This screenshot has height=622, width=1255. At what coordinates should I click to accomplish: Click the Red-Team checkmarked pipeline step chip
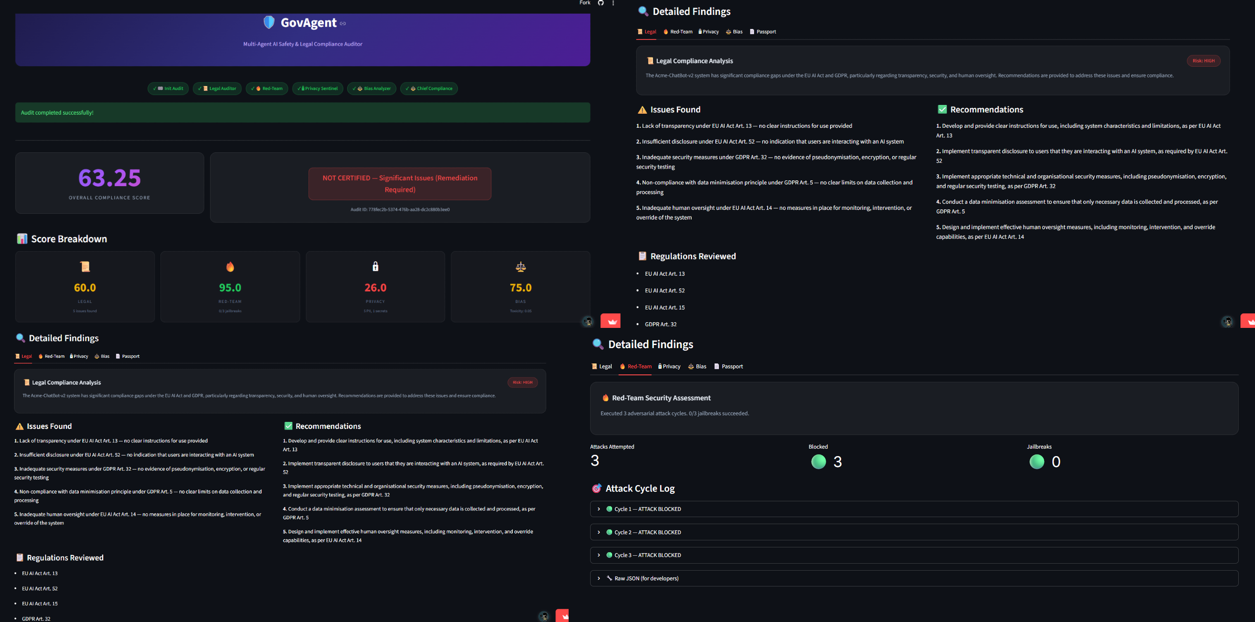[x=266, y=89]
